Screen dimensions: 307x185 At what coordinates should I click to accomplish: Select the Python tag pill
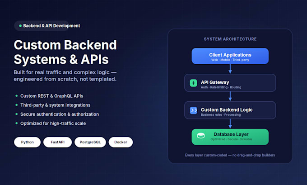tap(27, 142)
